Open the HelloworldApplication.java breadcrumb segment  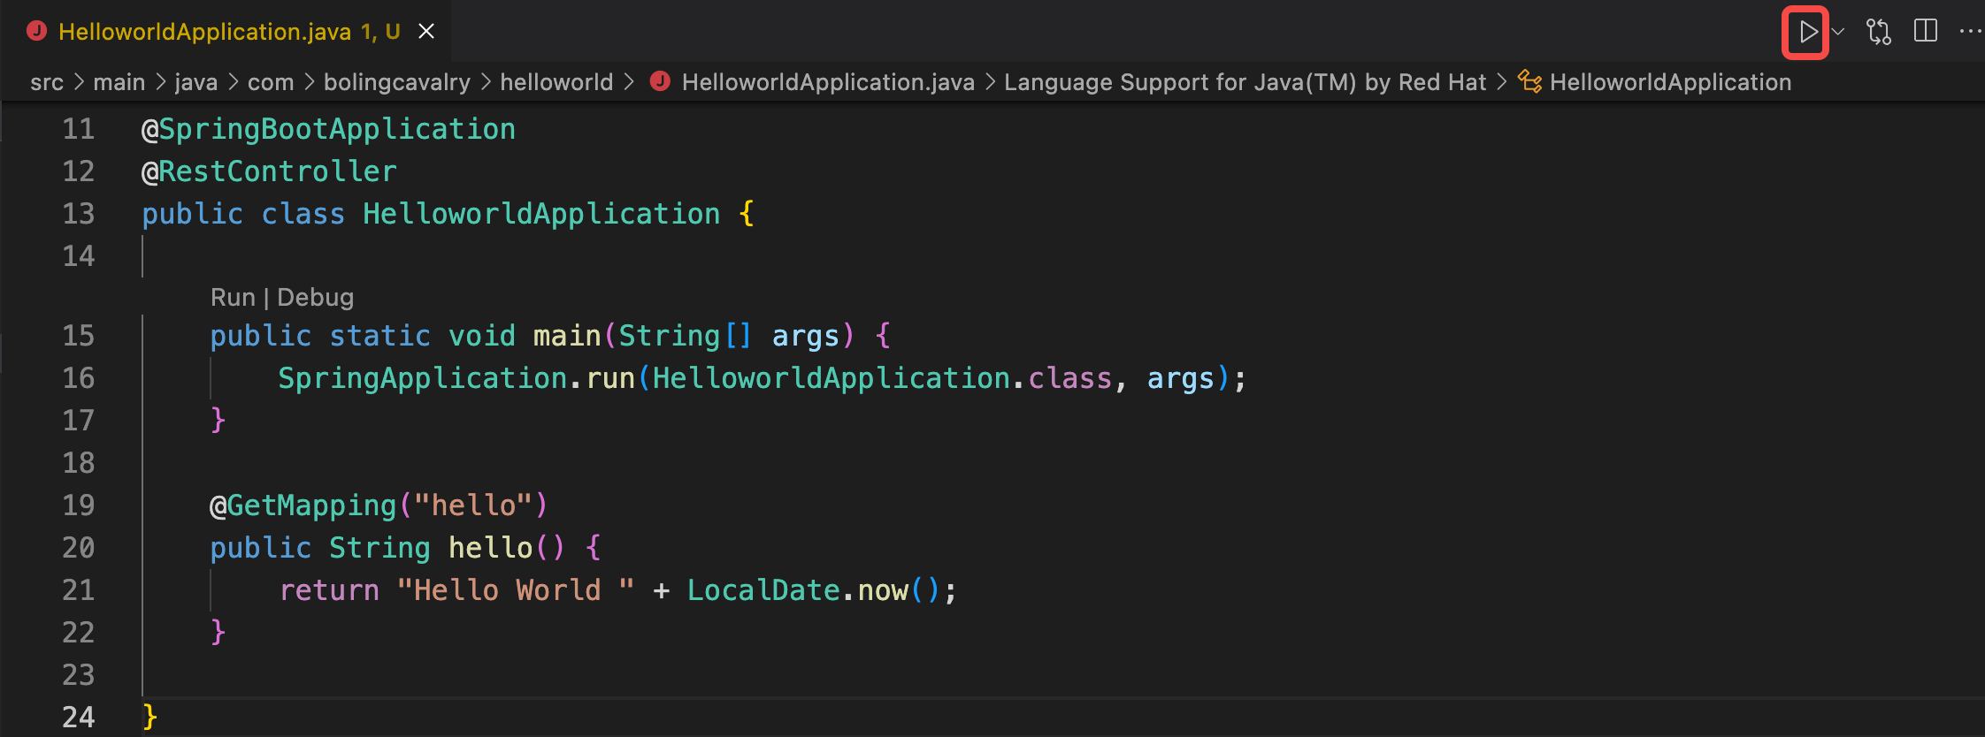tap(828, 82)
